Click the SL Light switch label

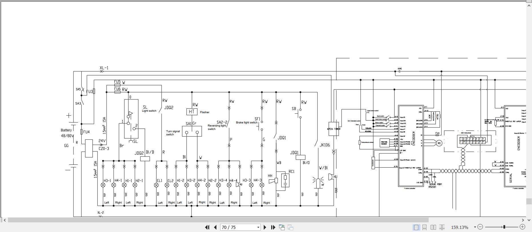pos(149,109)
